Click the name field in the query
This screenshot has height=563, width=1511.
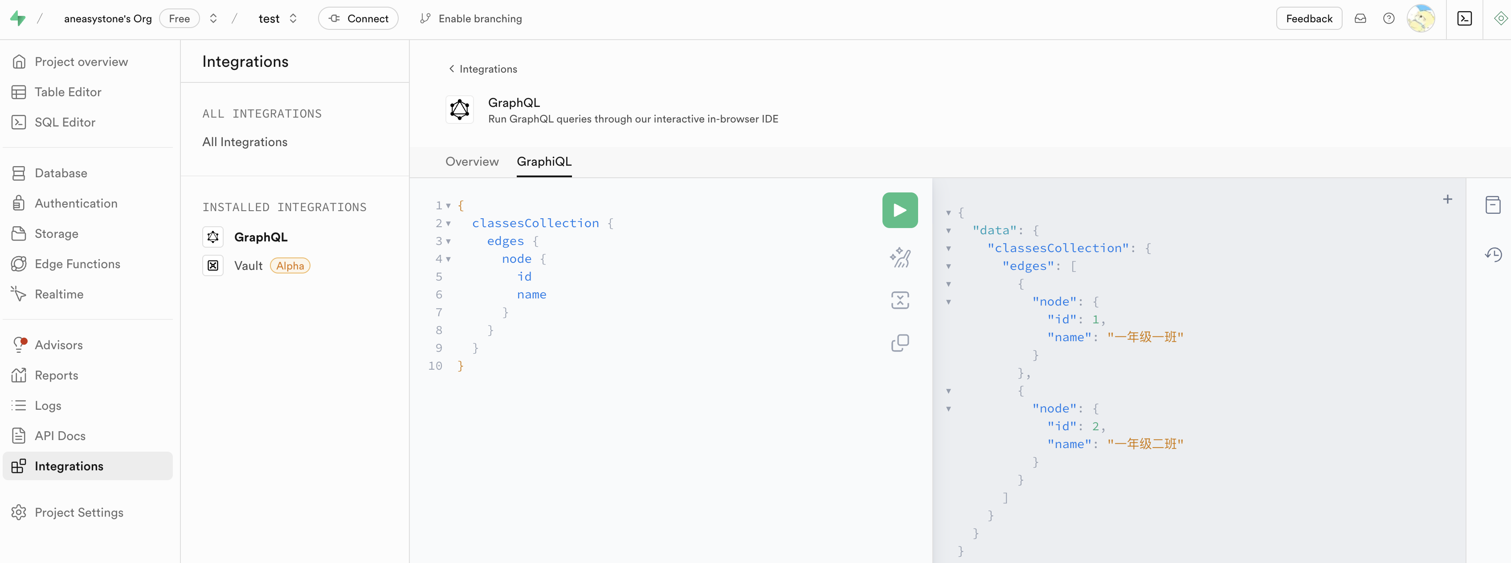coord(531,294)
